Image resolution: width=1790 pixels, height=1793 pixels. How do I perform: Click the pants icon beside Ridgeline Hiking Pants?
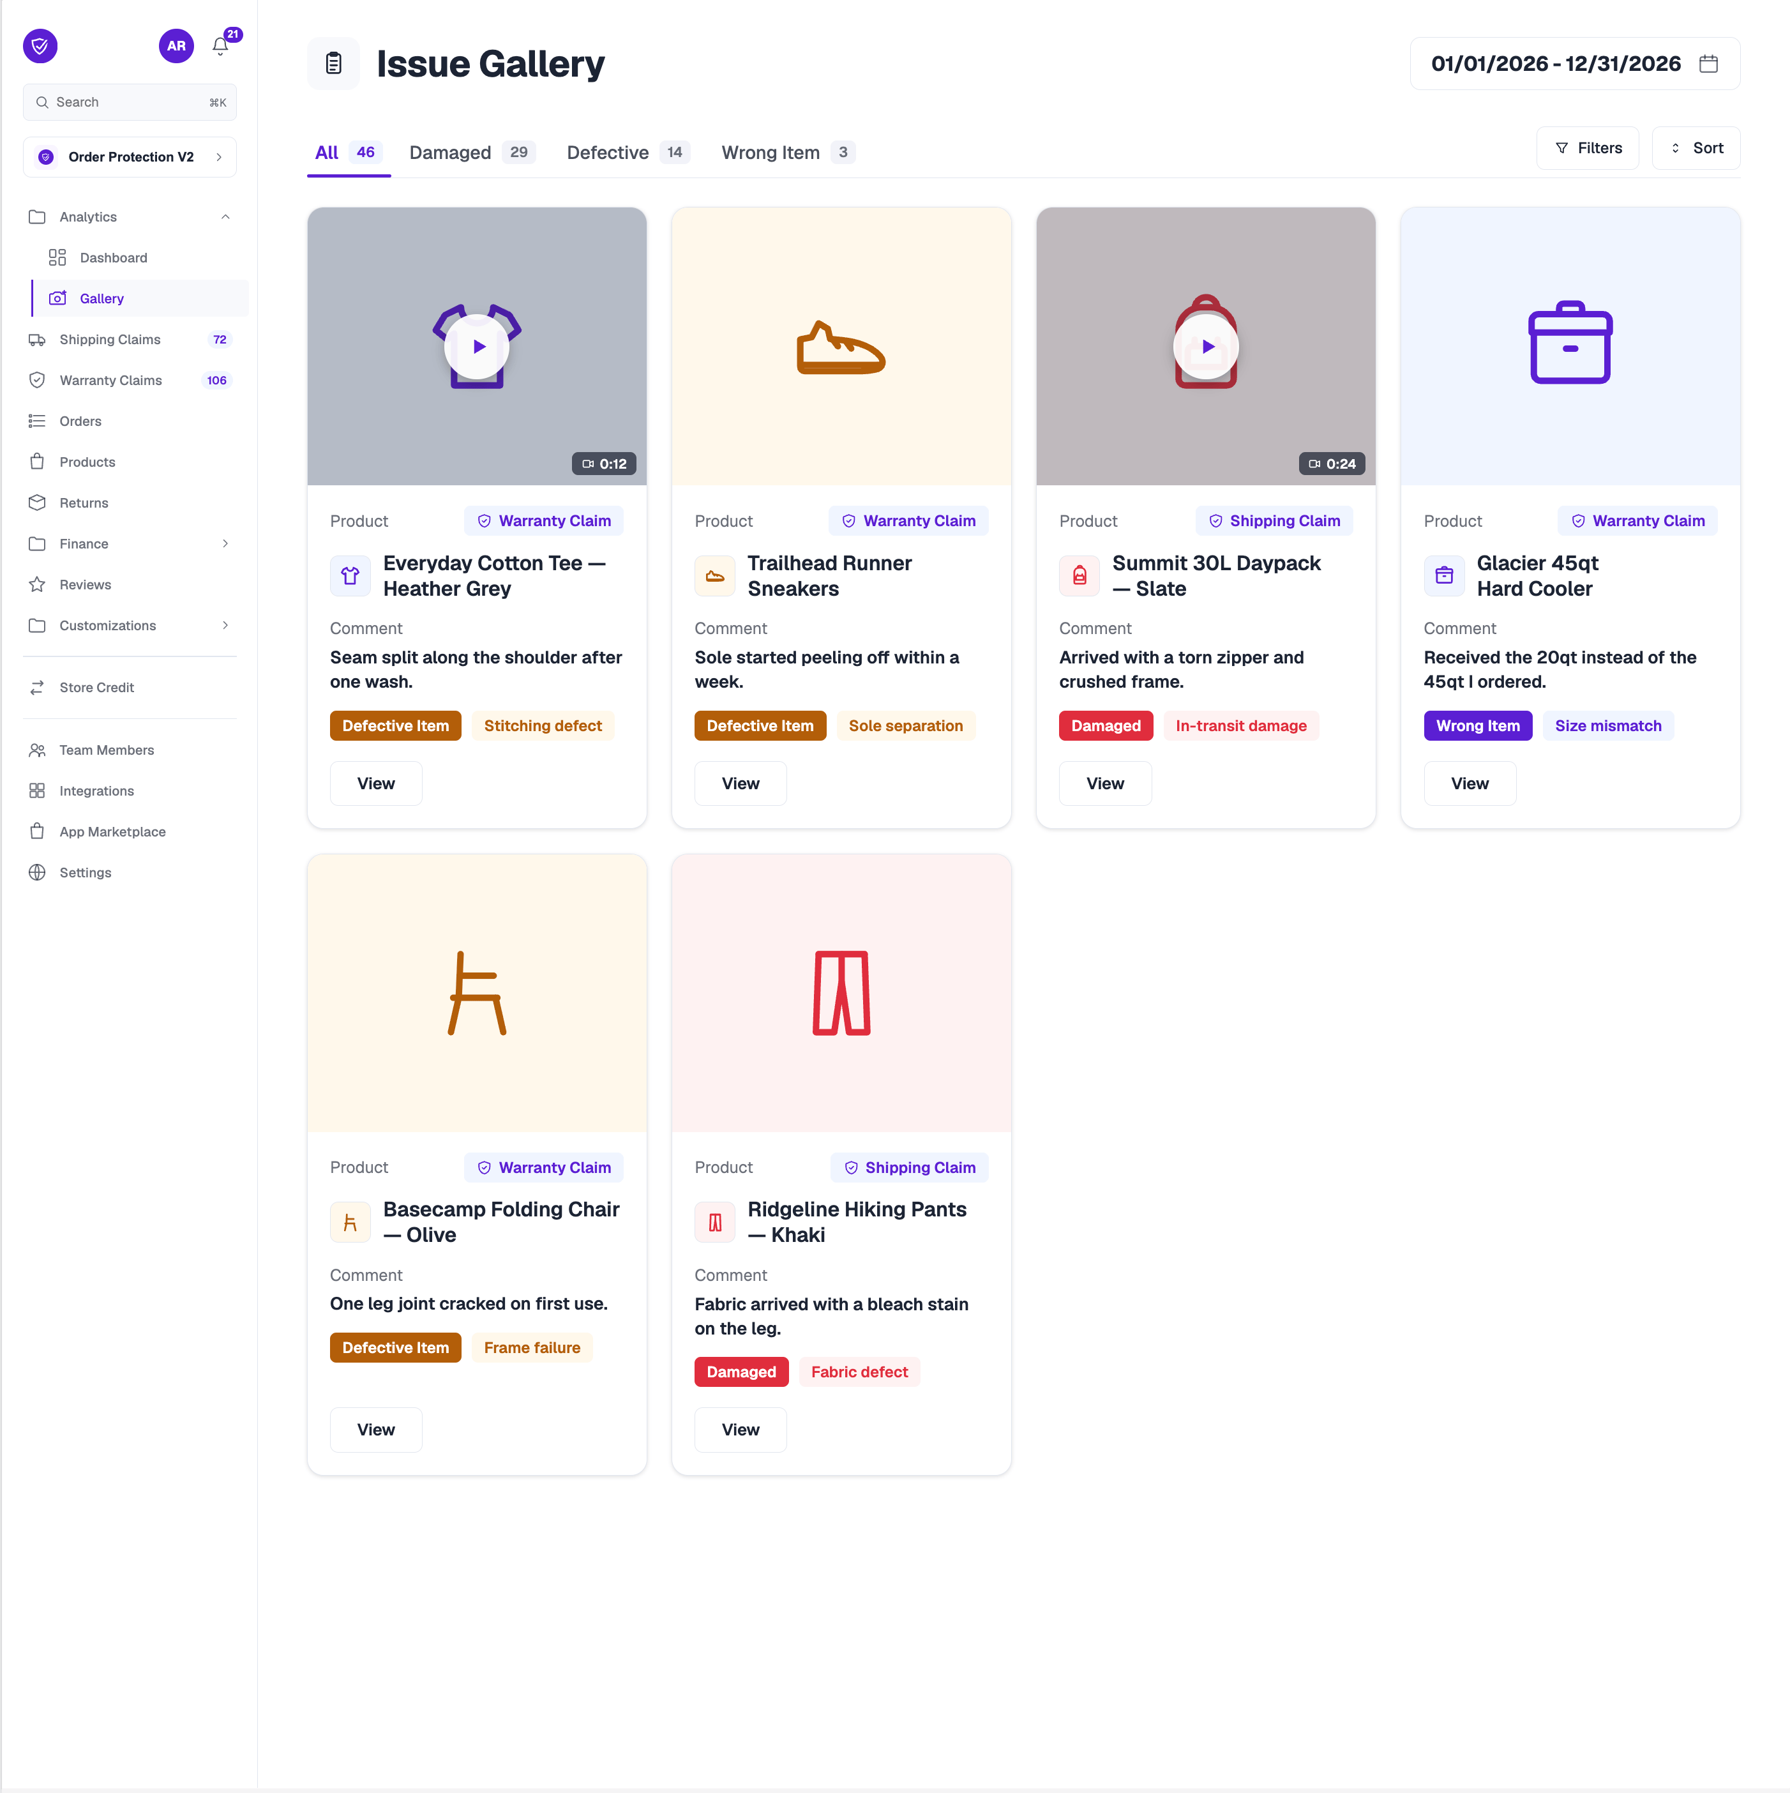tap(714, 1222)
